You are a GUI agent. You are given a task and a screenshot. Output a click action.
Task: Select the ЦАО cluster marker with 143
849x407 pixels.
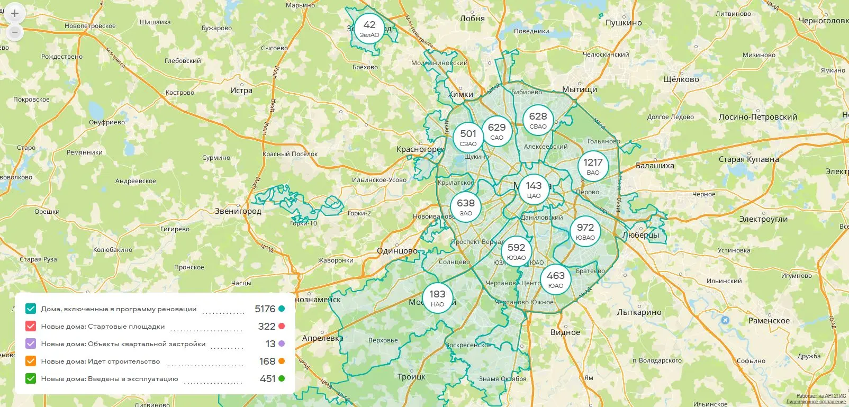click(x=534, y=189)
